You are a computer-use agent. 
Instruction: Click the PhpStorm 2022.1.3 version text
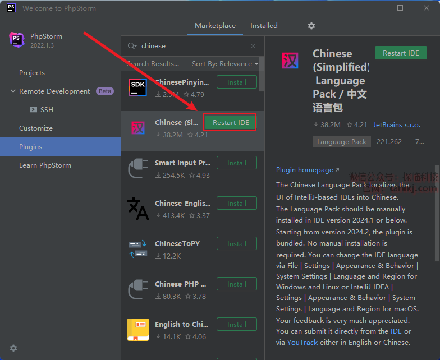[x=42, y=45]
